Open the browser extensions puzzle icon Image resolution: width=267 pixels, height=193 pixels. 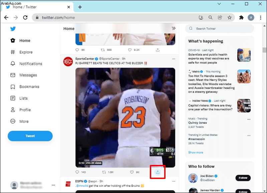[241, 17]
